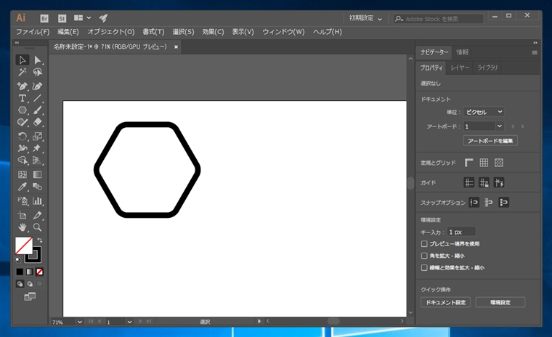
Task: Activate the Hand tool
Action: pyautogui.click(x=23, y=227)
